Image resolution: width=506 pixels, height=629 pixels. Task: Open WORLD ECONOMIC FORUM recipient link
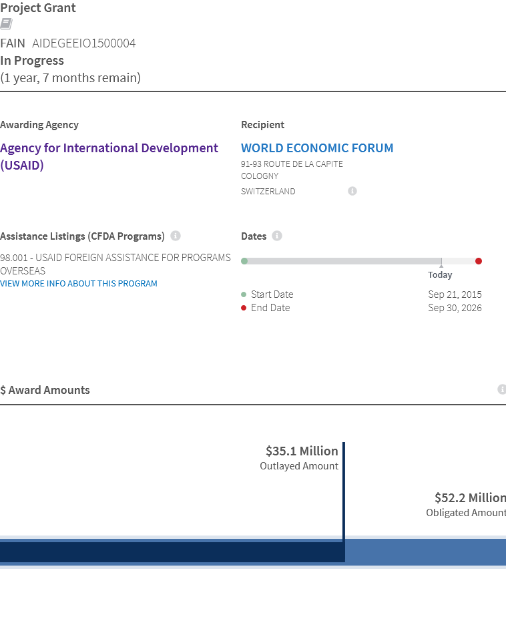[317, 148]
